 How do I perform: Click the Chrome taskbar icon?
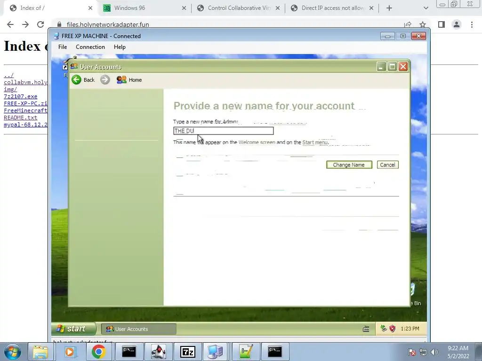click(99, 352)
